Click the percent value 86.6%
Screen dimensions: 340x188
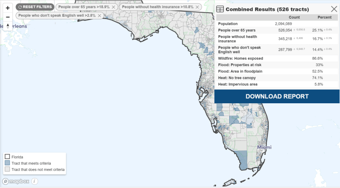(x=317, y=58)
